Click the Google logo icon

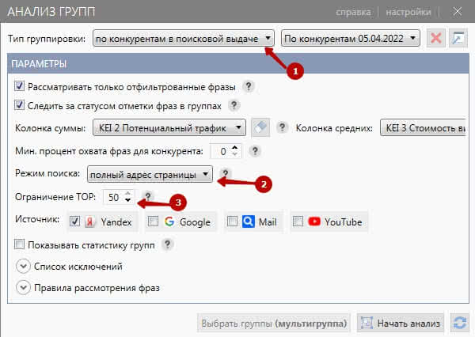[169, 222]
